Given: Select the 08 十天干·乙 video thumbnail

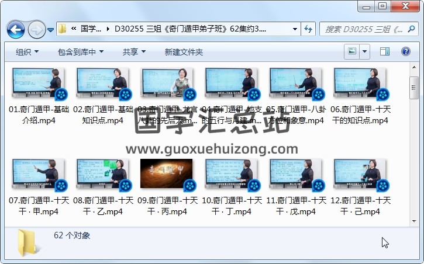Looking at the screenshot, I should pyautogui.click(x=103, y=175).
